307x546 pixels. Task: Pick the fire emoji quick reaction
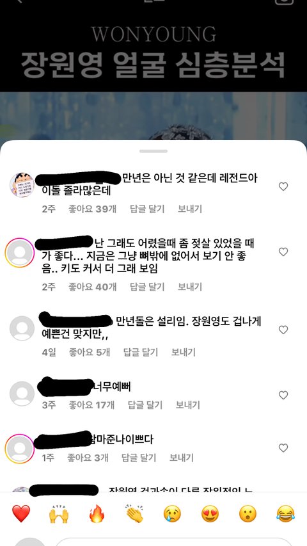(x=97, y=514)
